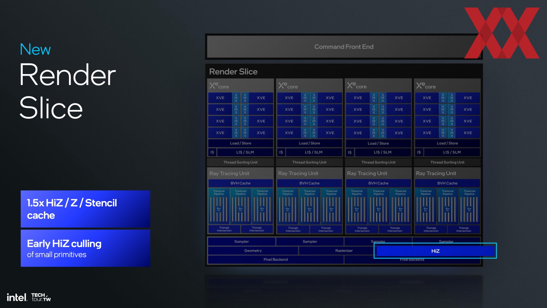Image resolution: width=547 pixels, height=308 pixels.
Task: Click L1$ / SLM in first Xe core
Action: pyautogui.click(x=245, y=152)
